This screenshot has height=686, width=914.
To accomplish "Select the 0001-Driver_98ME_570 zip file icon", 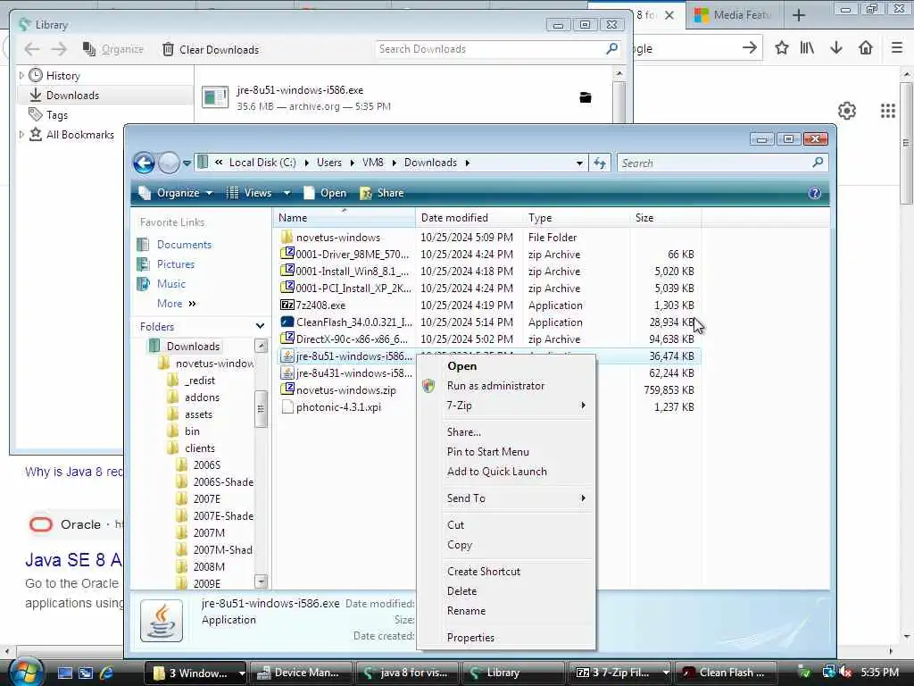I will (x=287, y=254).
